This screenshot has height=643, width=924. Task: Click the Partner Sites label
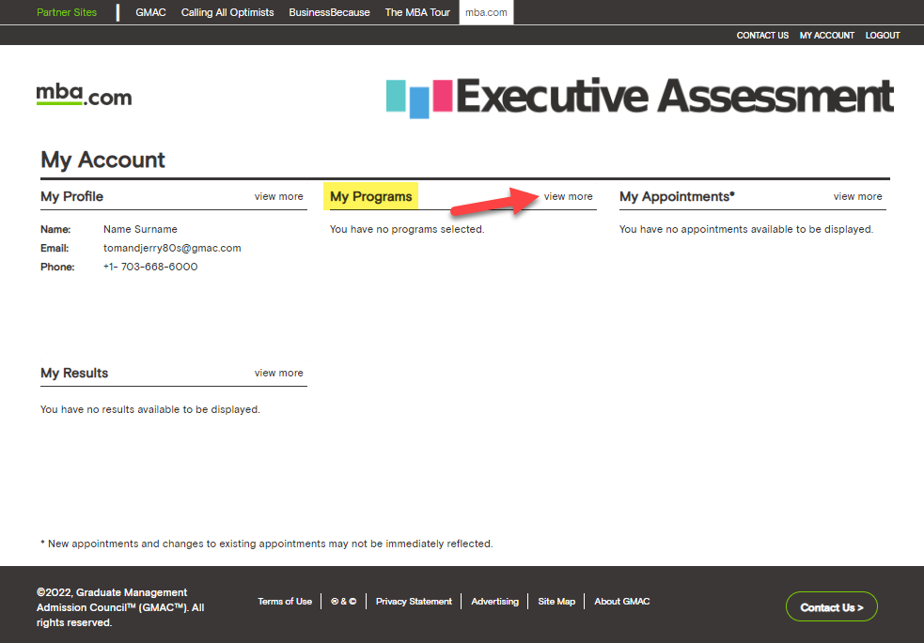click(67, 12)
